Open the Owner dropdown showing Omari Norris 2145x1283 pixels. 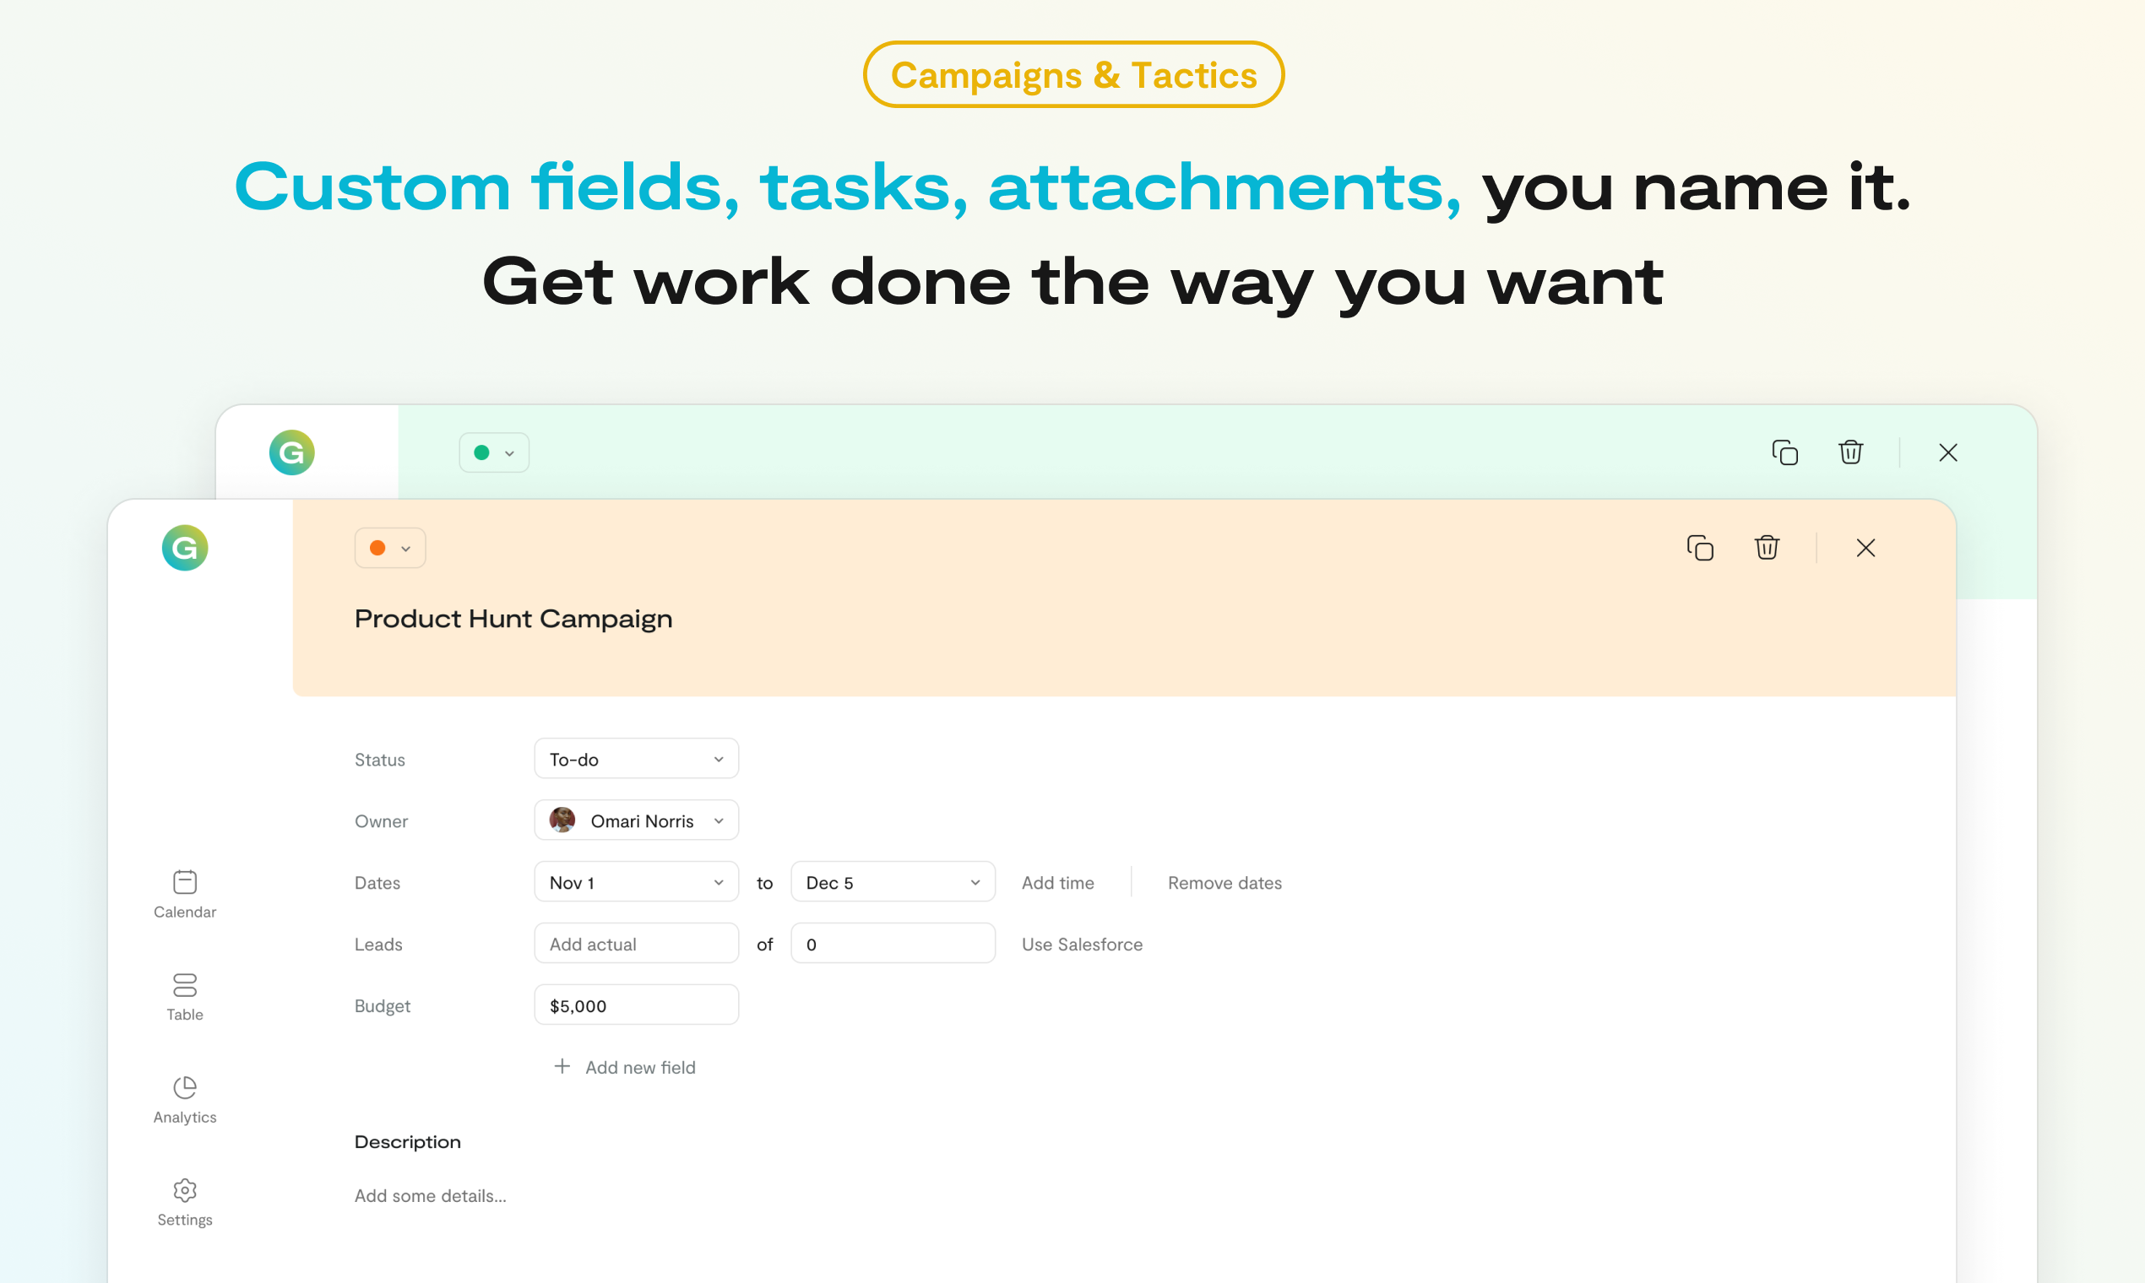637,820
